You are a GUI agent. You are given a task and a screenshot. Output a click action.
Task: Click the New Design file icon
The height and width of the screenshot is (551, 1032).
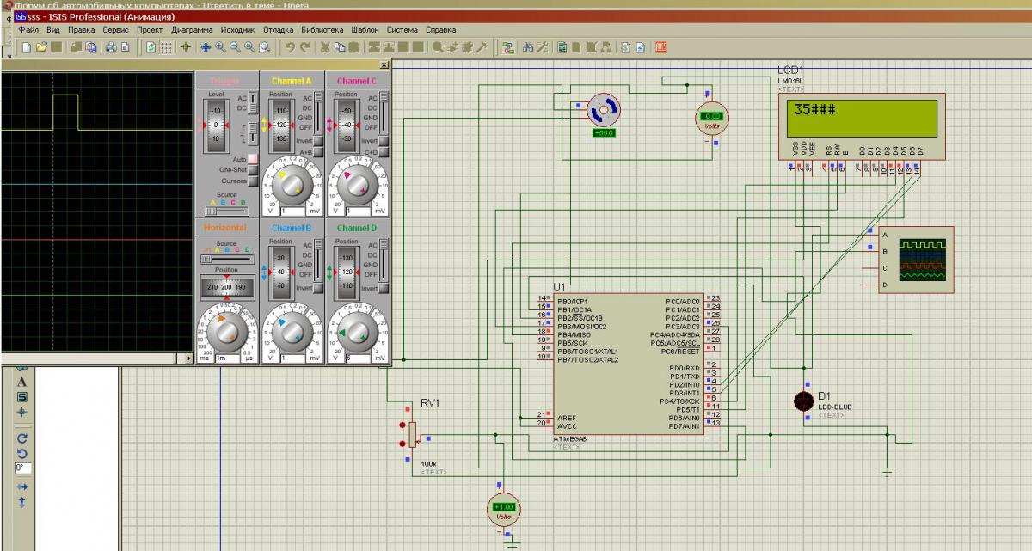(x=27, y=47)
